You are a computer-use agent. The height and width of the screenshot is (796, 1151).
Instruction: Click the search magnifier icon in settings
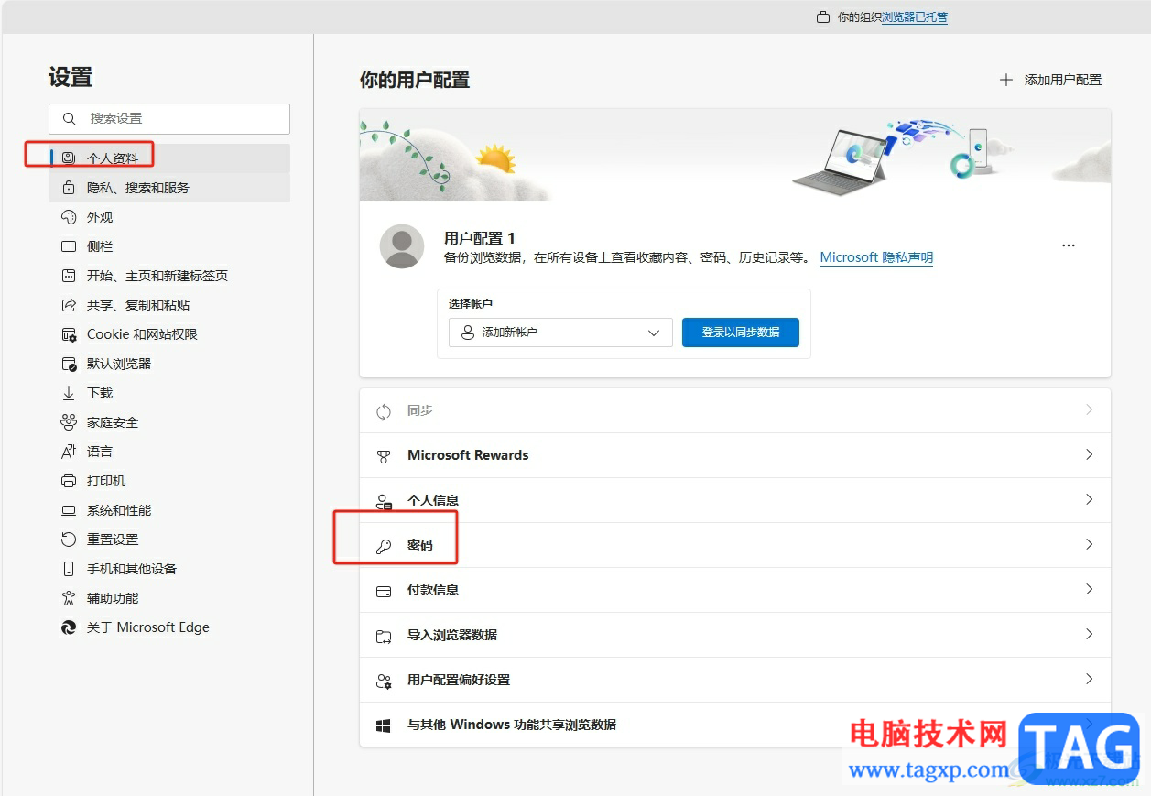[69, 119]
